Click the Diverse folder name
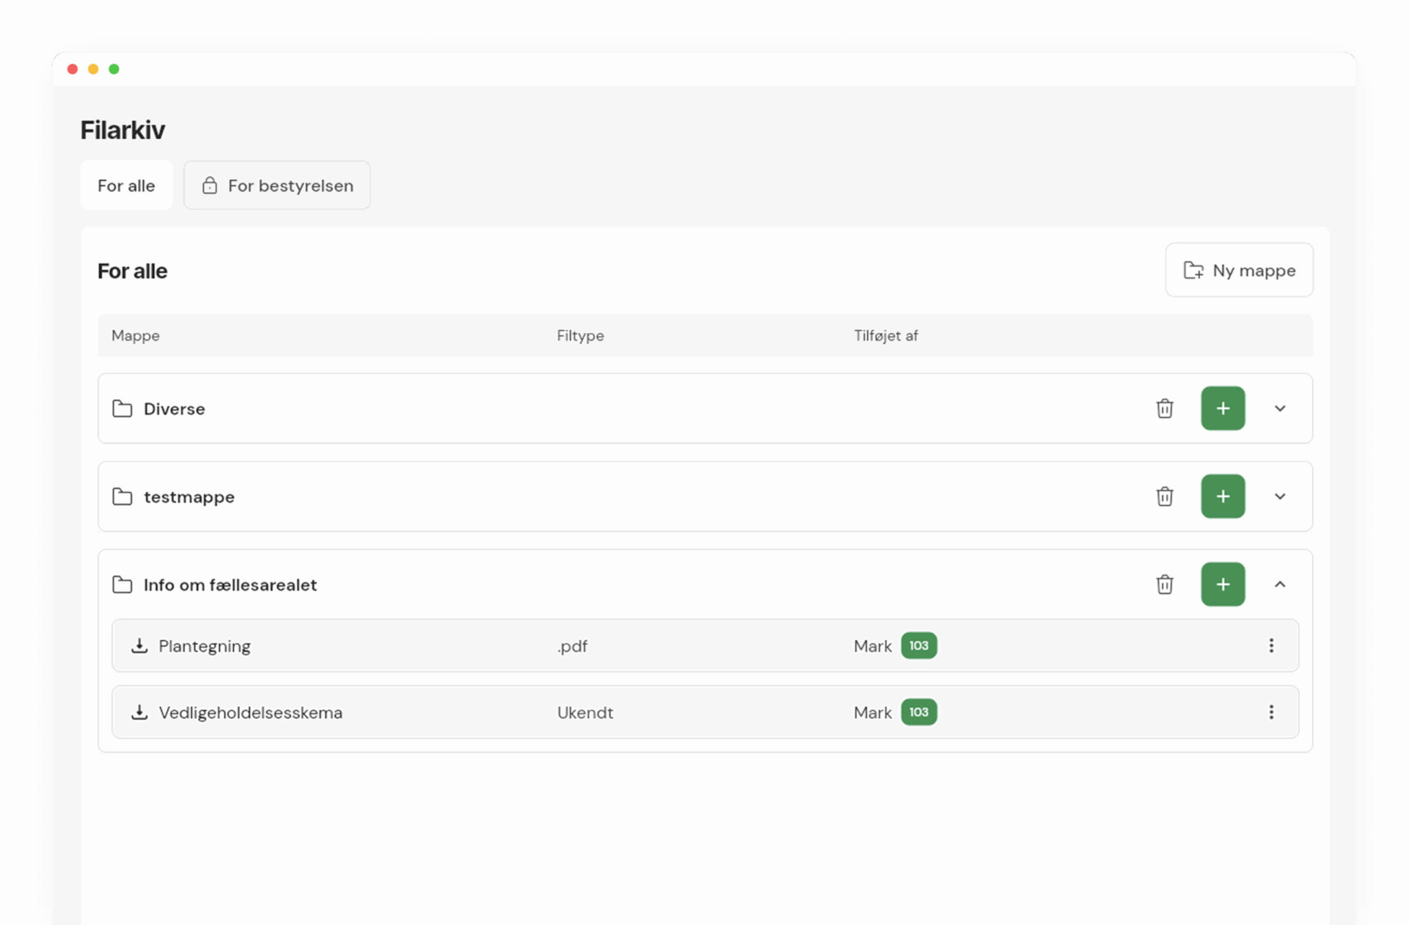The image size is (1409, 925). coord(174,409)
